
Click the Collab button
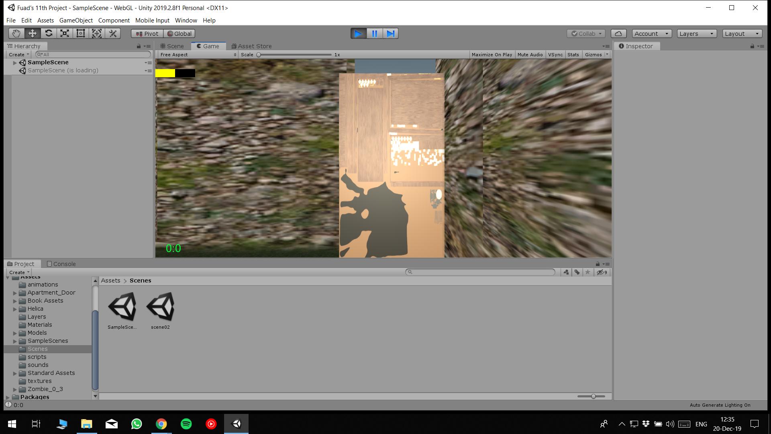tap(586, 33)
